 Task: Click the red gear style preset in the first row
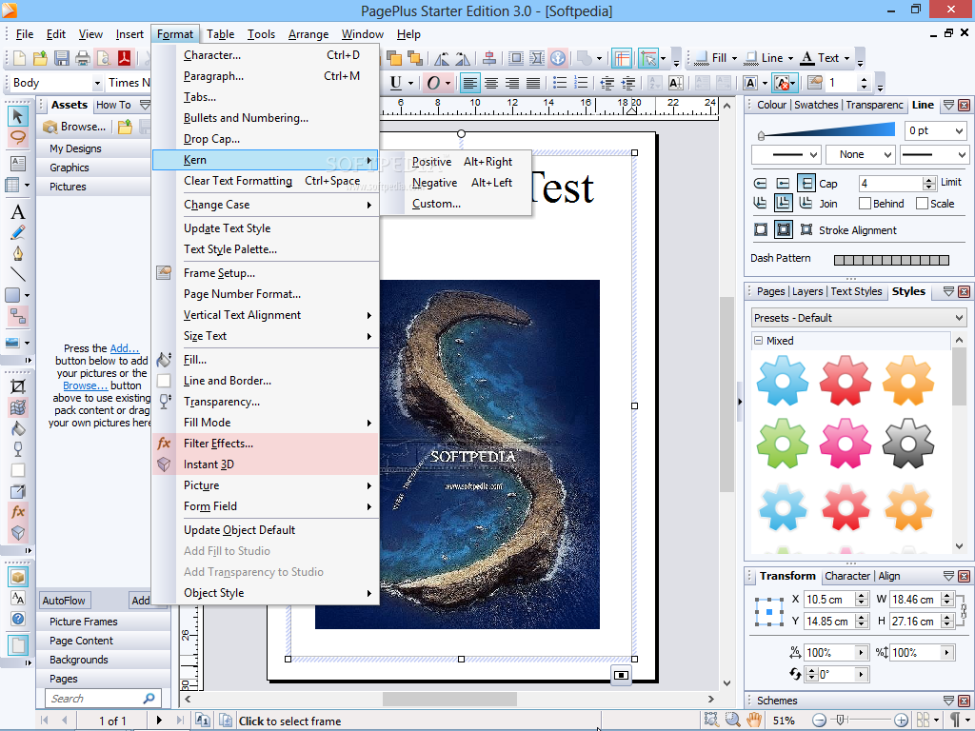point(846,381)
